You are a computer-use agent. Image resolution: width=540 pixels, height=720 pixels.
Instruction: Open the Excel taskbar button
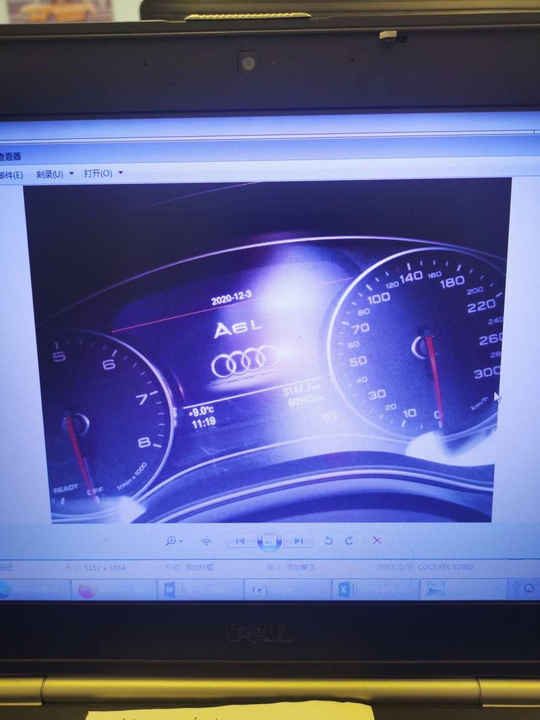tap(376, 589)
